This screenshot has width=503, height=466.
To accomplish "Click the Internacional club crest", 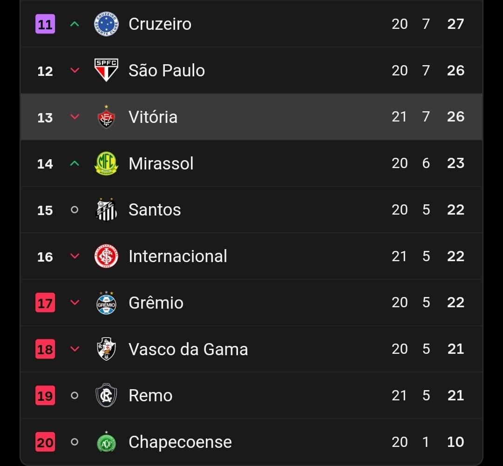I will [x=106, y=256].
